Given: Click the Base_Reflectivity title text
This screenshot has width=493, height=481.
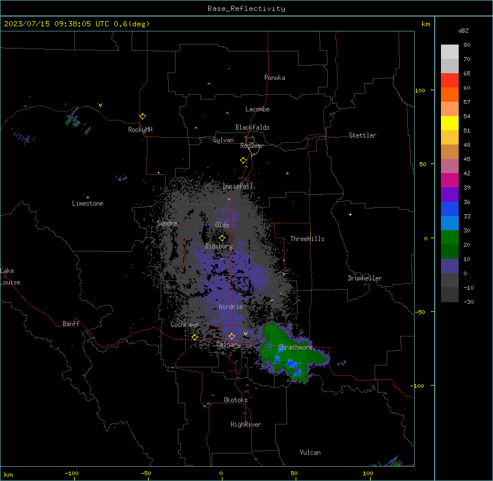Looking at the screenshot, I should (246, 9).
